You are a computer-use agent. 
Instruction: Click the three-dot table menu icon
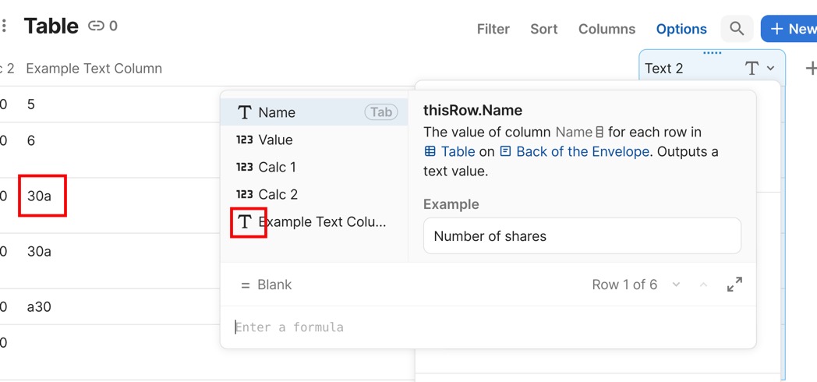tap(4, 26)
